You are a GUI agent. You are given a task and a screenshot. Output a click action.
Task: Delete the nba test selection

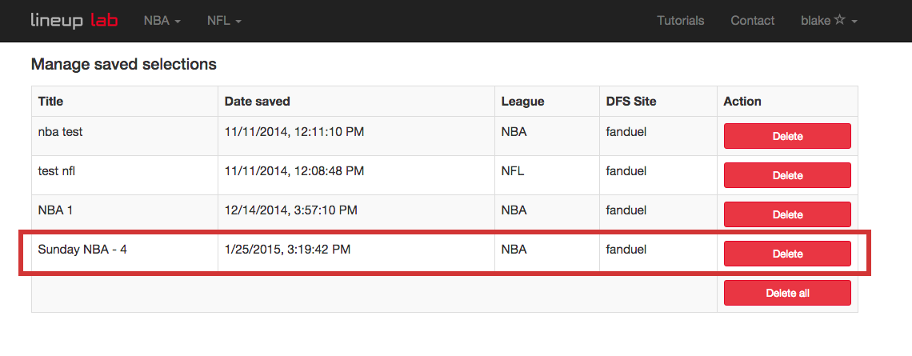pyautogui.click(x=787, y=136)
